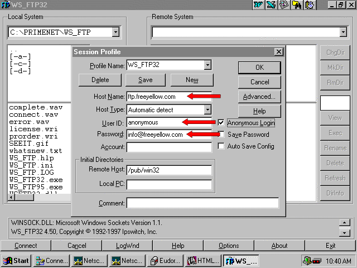Open the Advanced... profile settings
The width and height of the screenshot is (357, 268).
tap(259, 97)
